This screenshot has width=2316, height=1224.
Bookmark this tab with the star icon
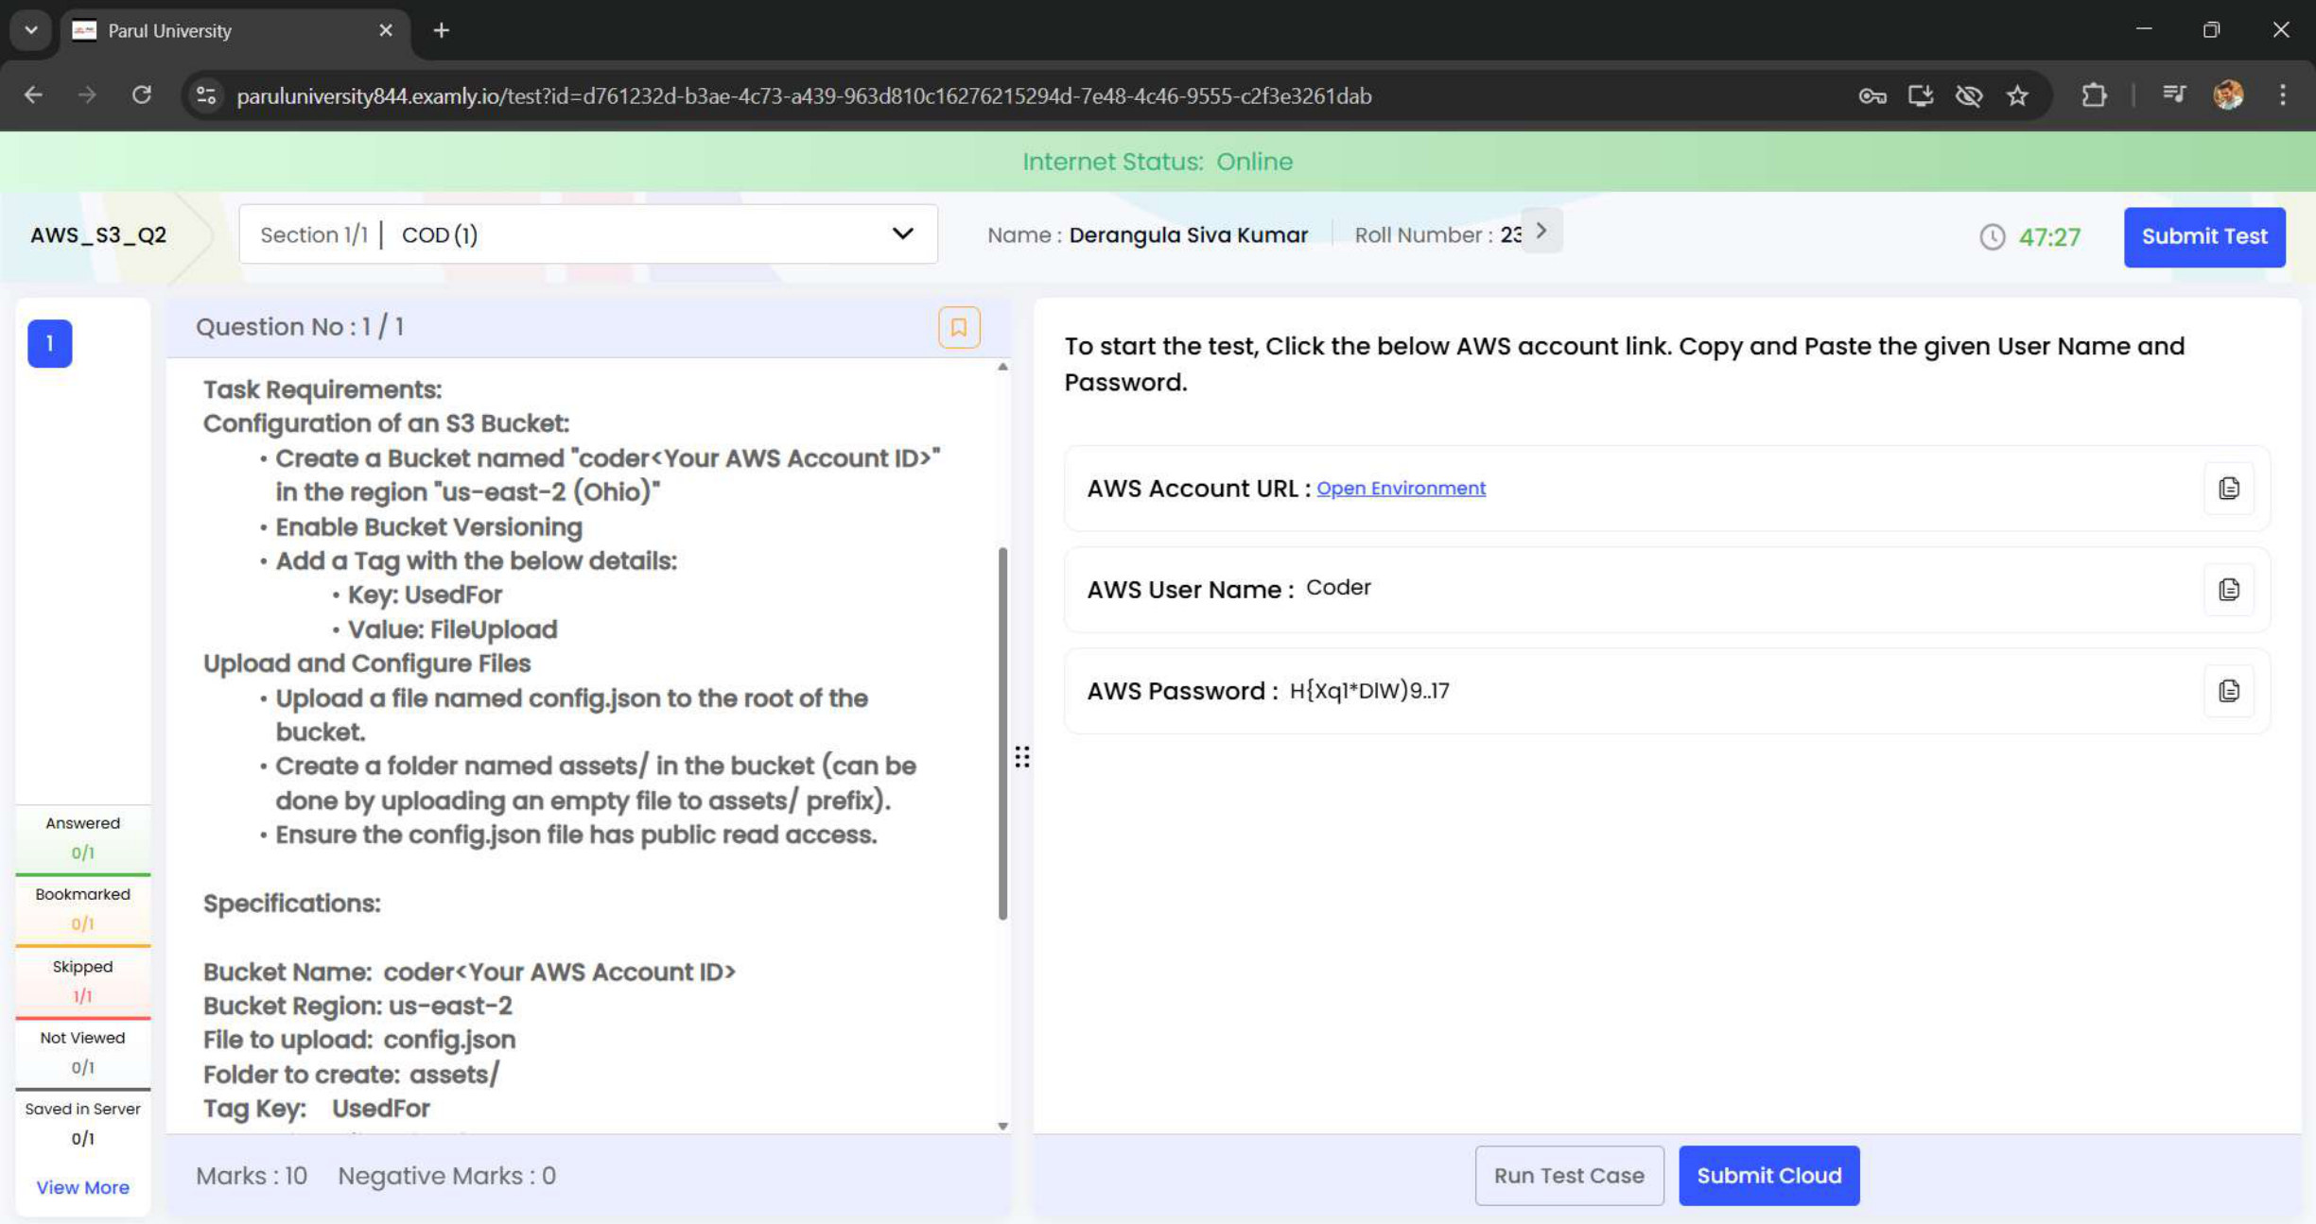[2017, 95]
